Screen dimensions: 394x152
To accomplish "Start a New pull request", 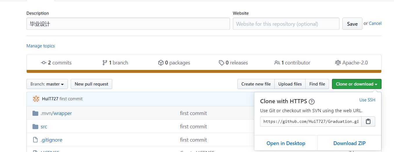I will [91, 84].
